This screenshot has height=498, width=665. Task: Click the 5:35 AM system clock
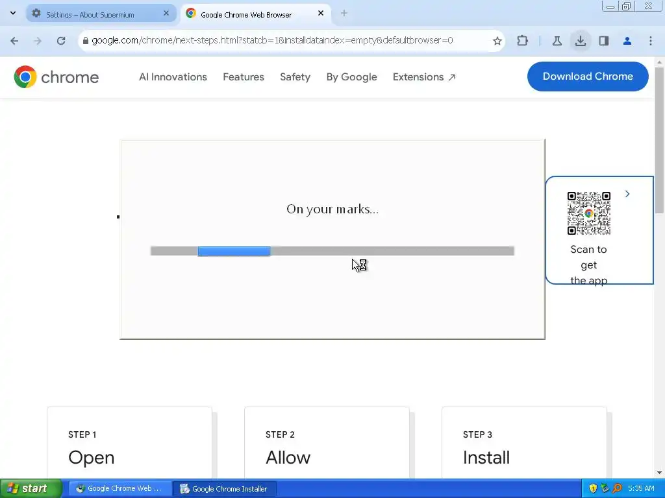[641, 488]
